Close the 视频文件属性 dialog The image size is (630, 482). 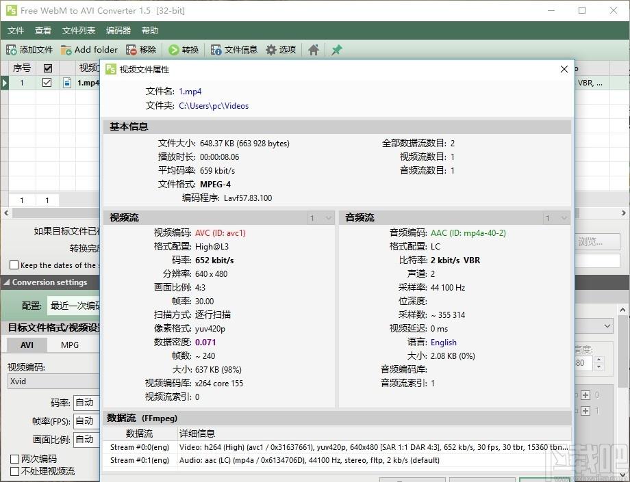tap(564, 69)
